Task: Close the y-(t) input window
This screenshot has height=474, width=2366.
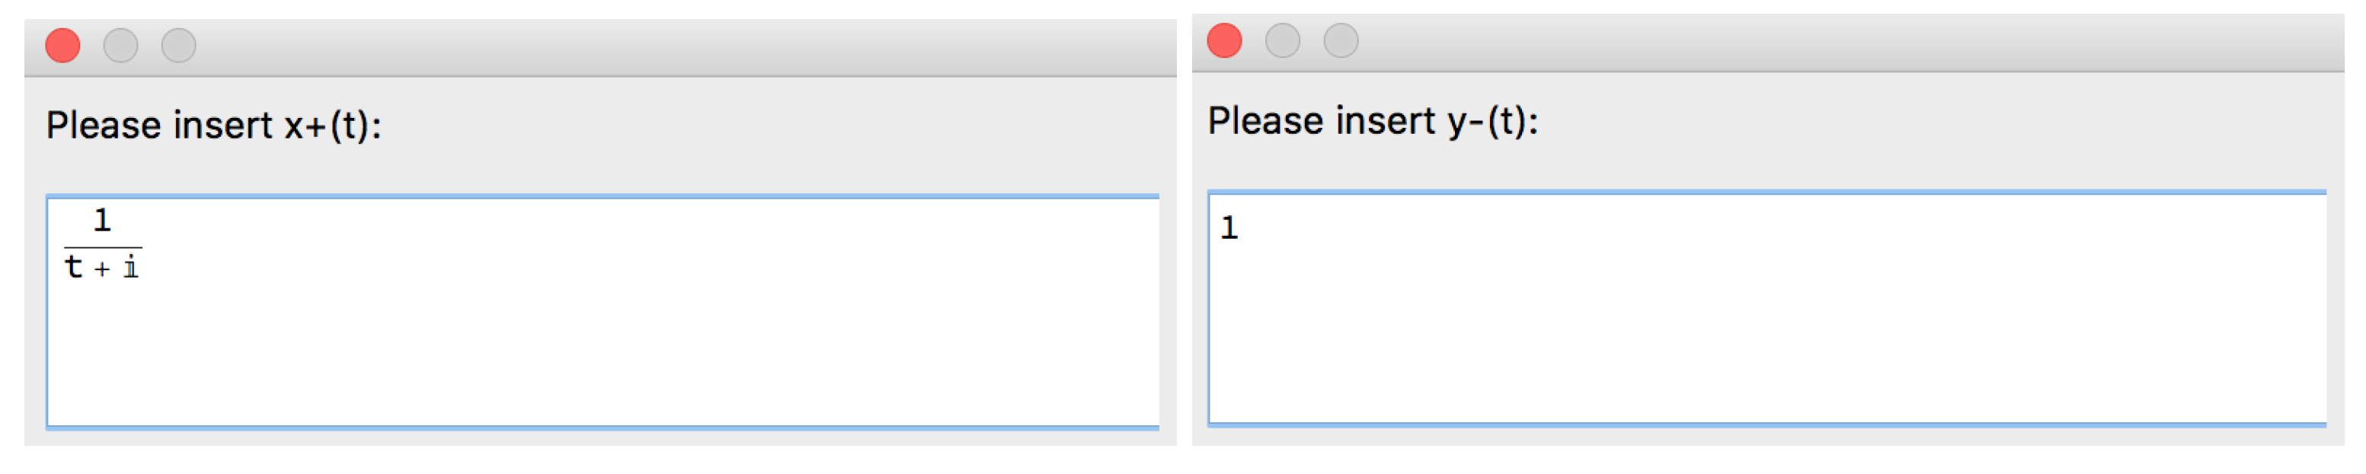Action: tap(1223, 40)
